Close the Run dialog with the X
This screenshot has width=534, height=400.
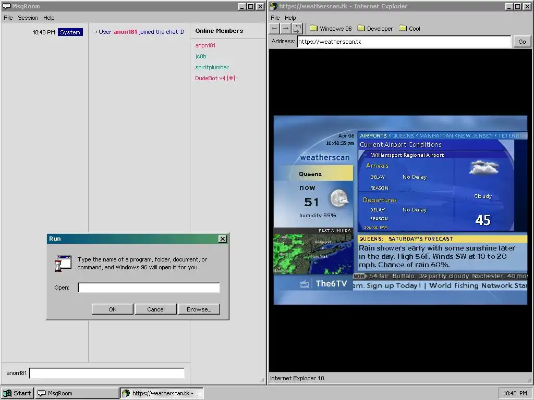pos(222,239)
